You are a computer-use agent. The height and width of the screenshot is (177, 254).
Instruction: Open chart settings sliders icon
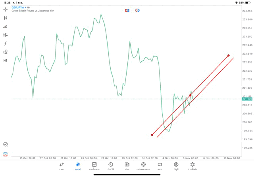[x=6, y=35]
